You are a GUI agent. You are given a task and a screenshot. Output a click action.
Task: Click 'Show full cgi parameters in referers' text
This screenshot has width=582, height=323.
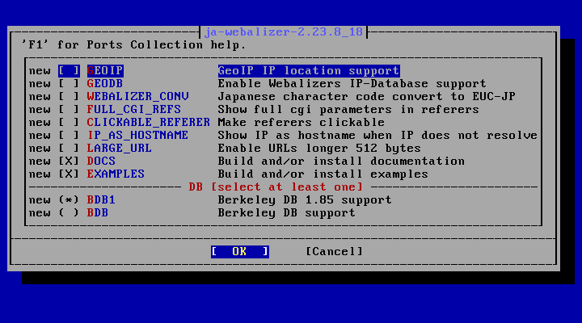348,109
